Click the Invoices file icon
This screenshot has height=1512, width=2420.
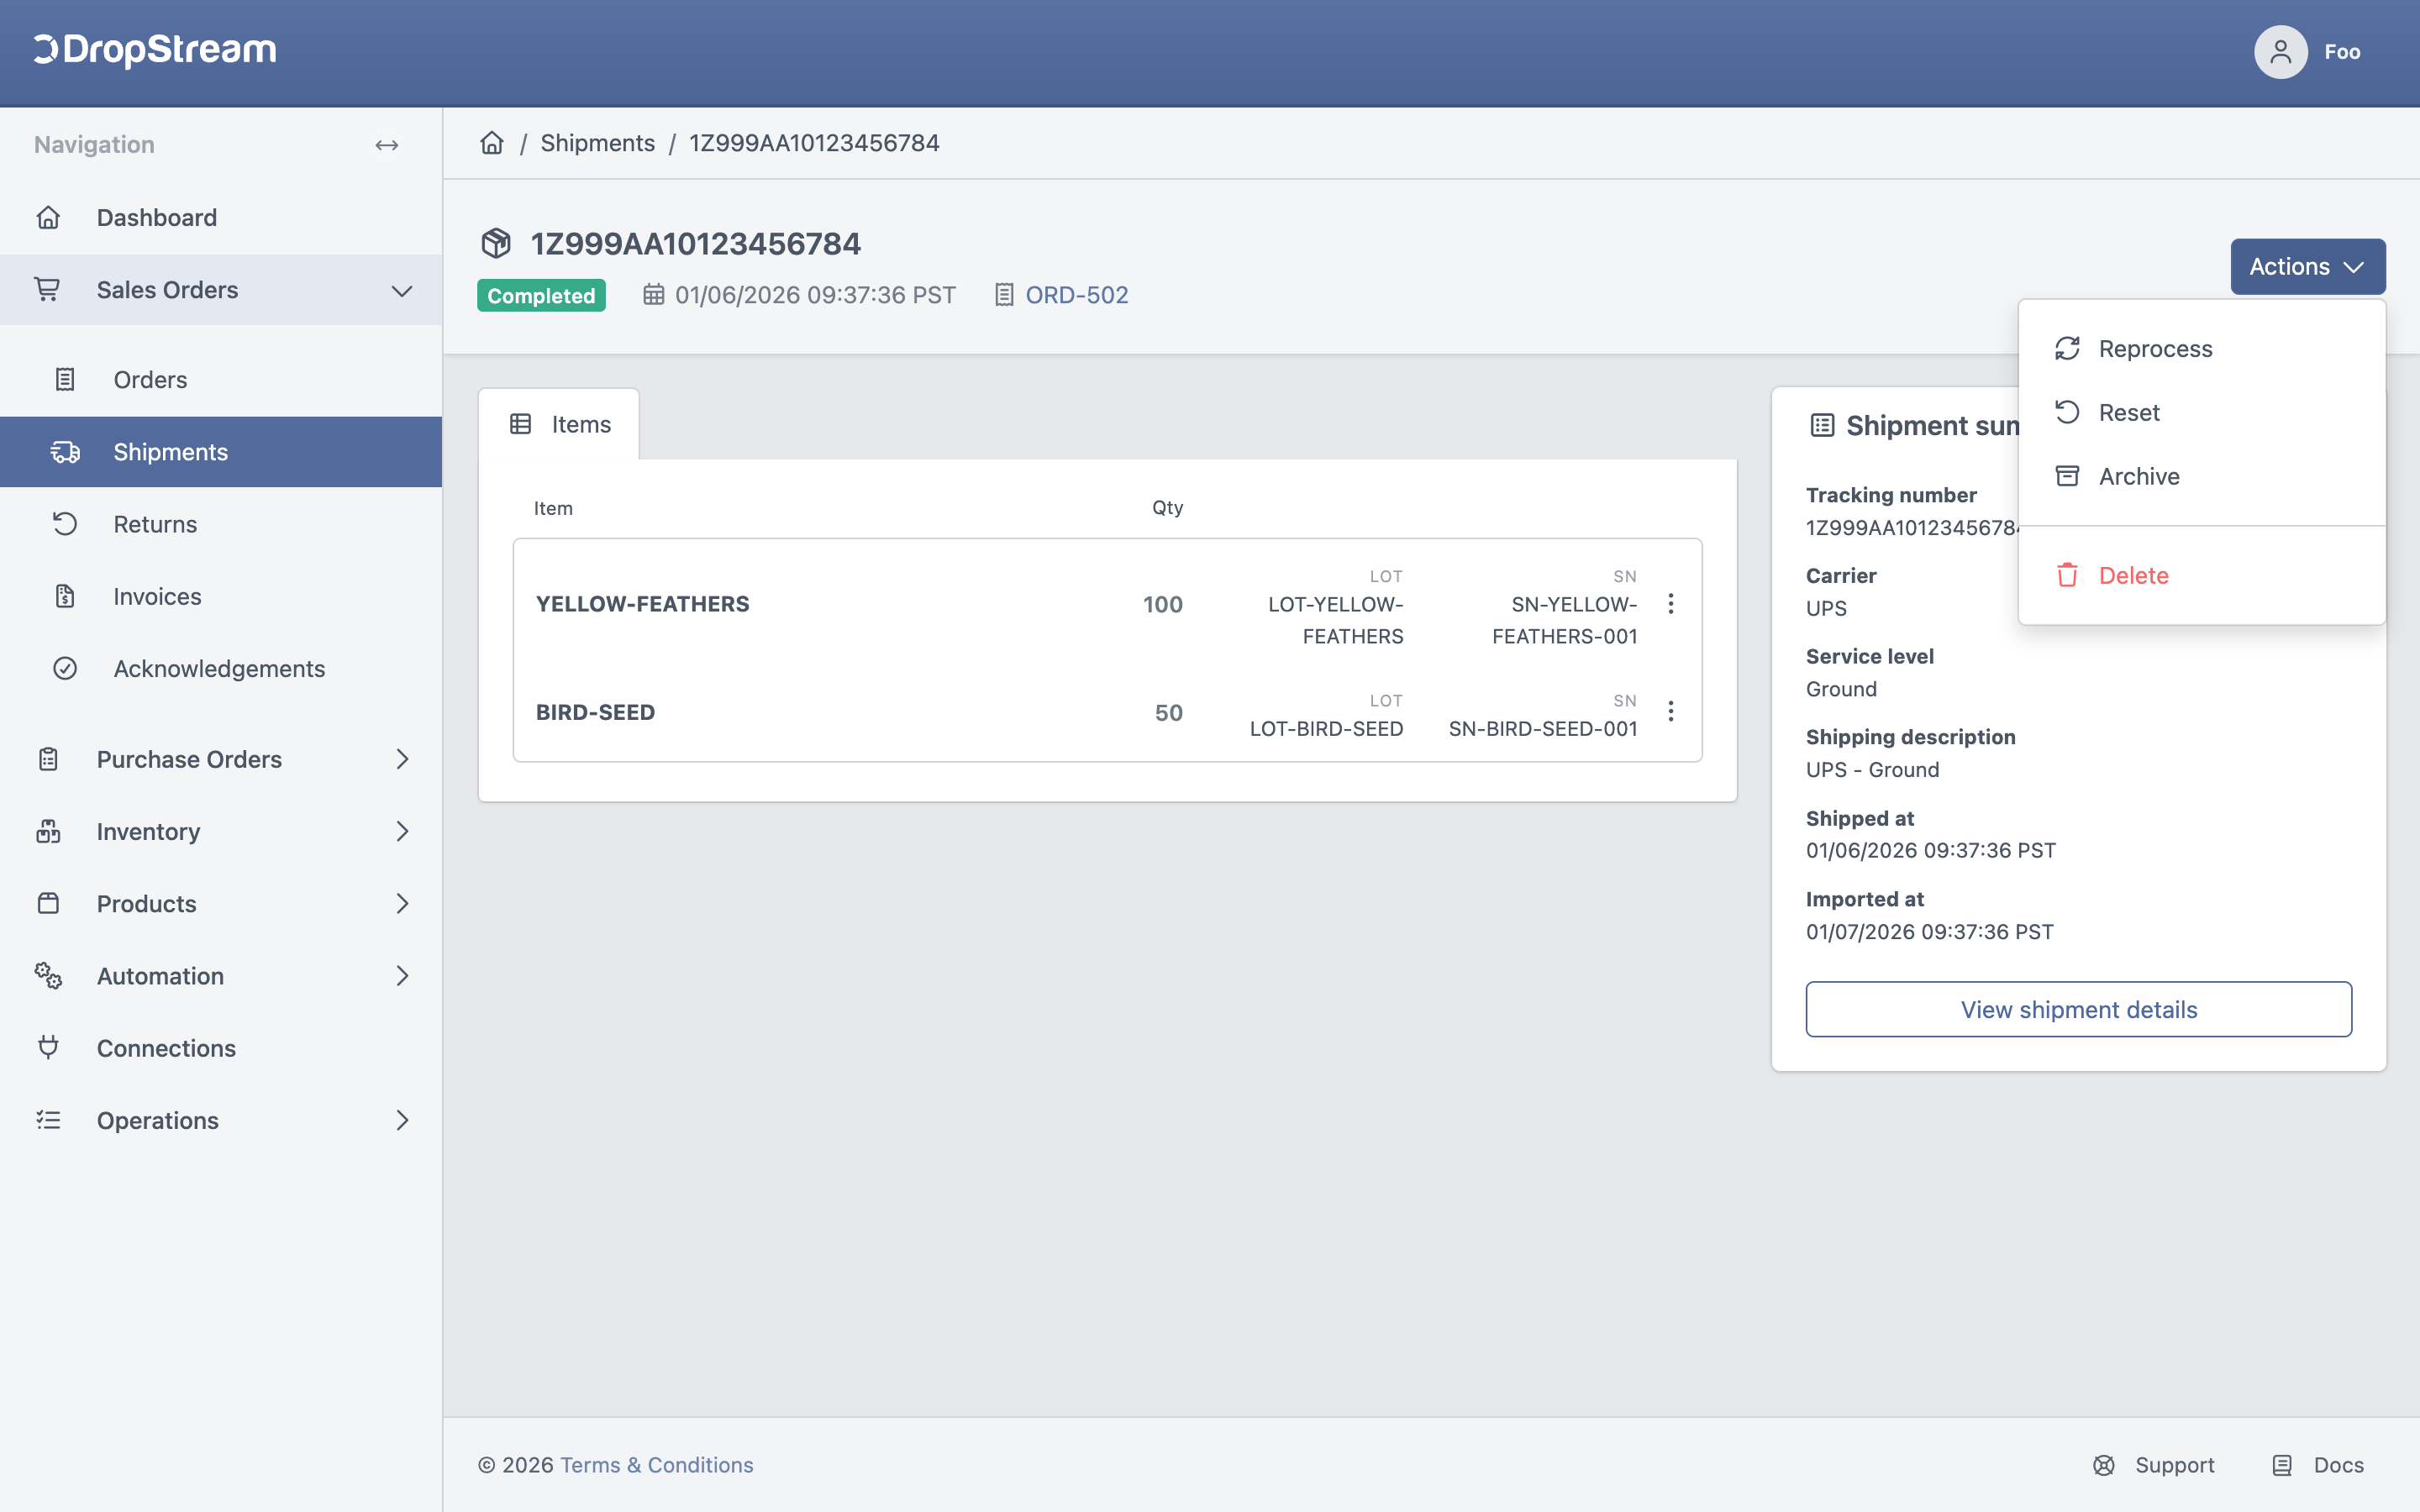(65, 597)
